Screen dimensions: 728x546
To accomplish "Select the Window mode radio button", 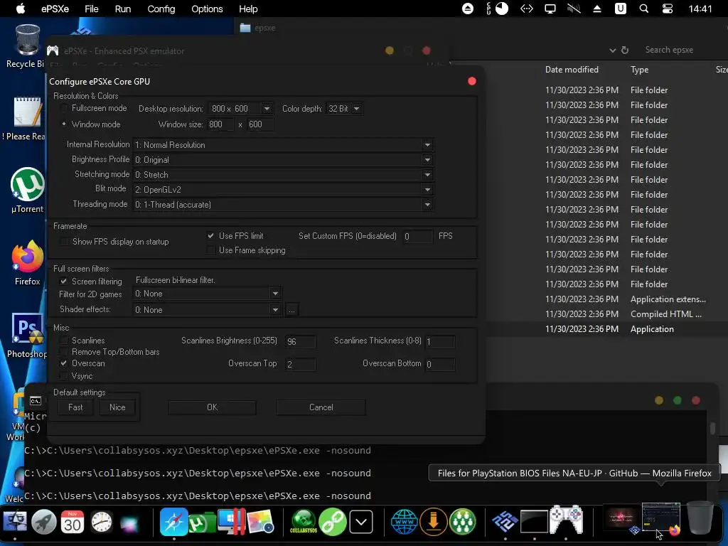I will click(64, 124).
